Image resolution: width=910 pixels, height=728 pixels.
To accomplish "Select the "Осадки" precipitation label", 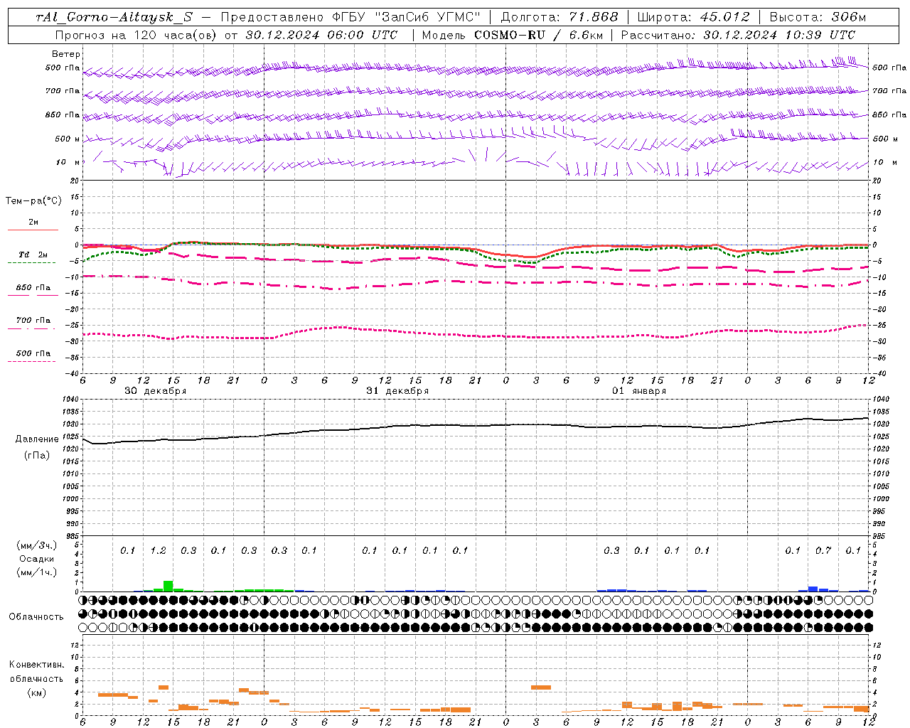I will pos(36,559).
